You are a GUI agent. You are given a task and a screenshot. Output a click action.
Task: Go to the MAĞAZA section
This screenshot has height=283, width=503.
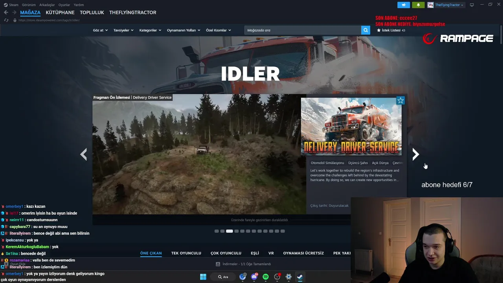30,13
